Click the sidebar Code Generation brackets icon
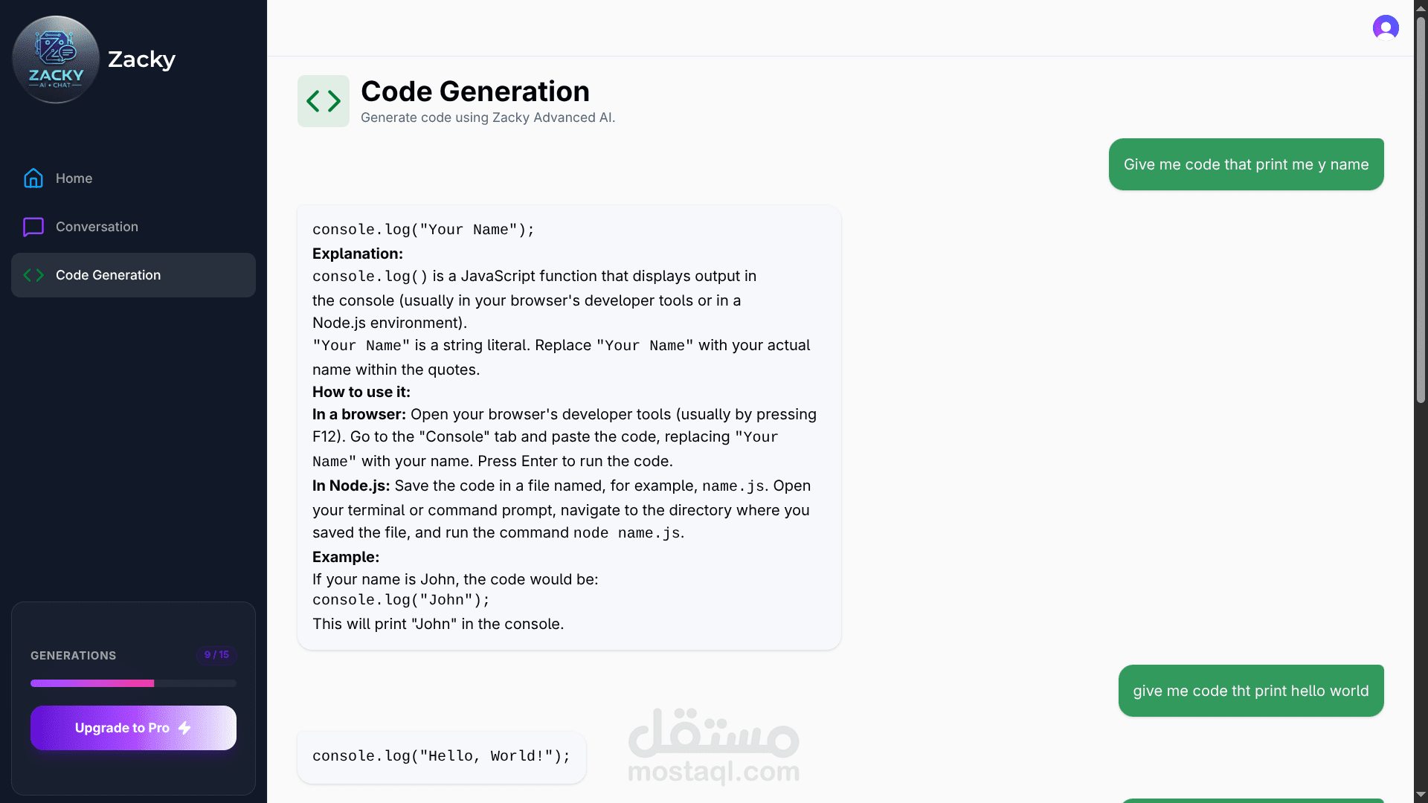This screenshot has width=1428, height=803. [x=33, y=275]
